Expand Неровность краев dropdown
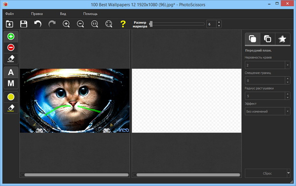This screenshot has width=296, height=186. pyautogui.click(x=288, y=65)
